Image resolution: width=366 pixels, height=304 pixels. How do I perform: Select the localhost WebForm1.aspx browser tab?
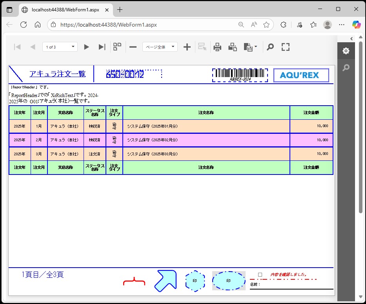65,9
